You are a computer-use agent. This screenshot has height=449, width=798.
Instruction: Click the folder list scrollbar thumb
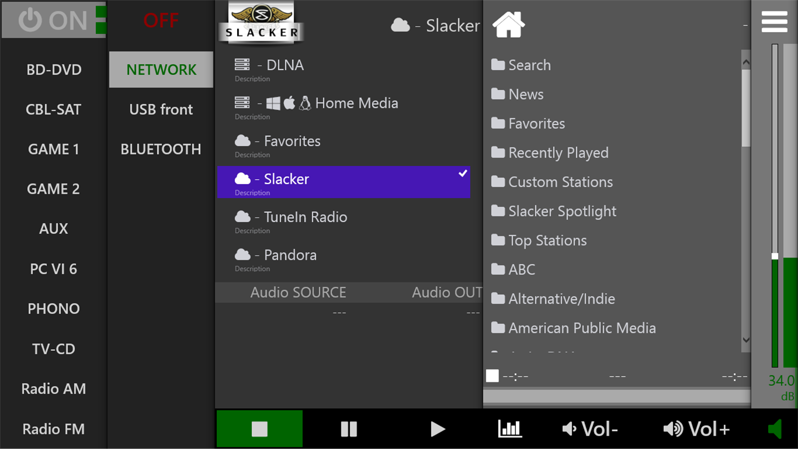point(746,108)
